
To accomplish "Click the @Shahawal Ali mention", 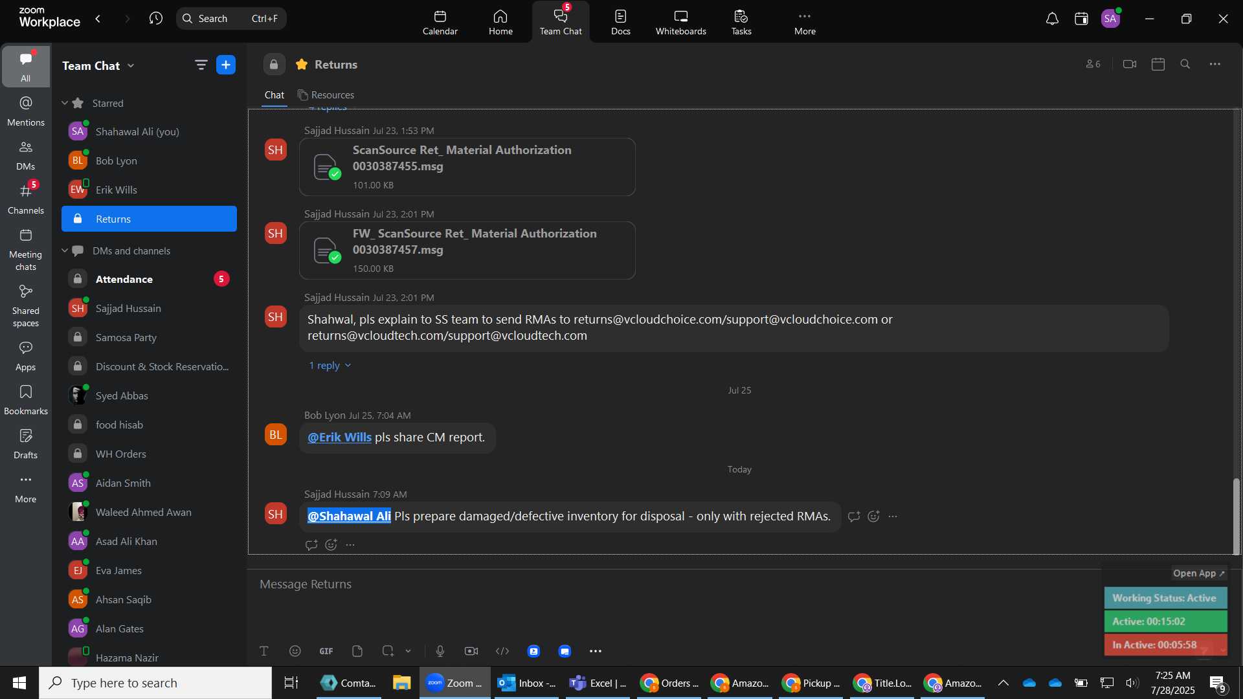I will pos(349,516).
